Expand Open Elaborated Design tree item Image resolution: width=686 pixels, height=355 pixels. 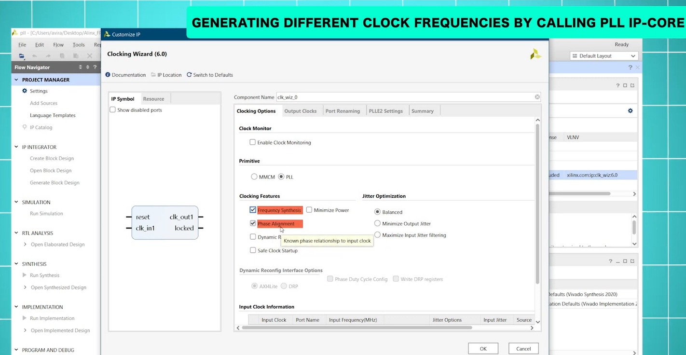pos(25,245)
